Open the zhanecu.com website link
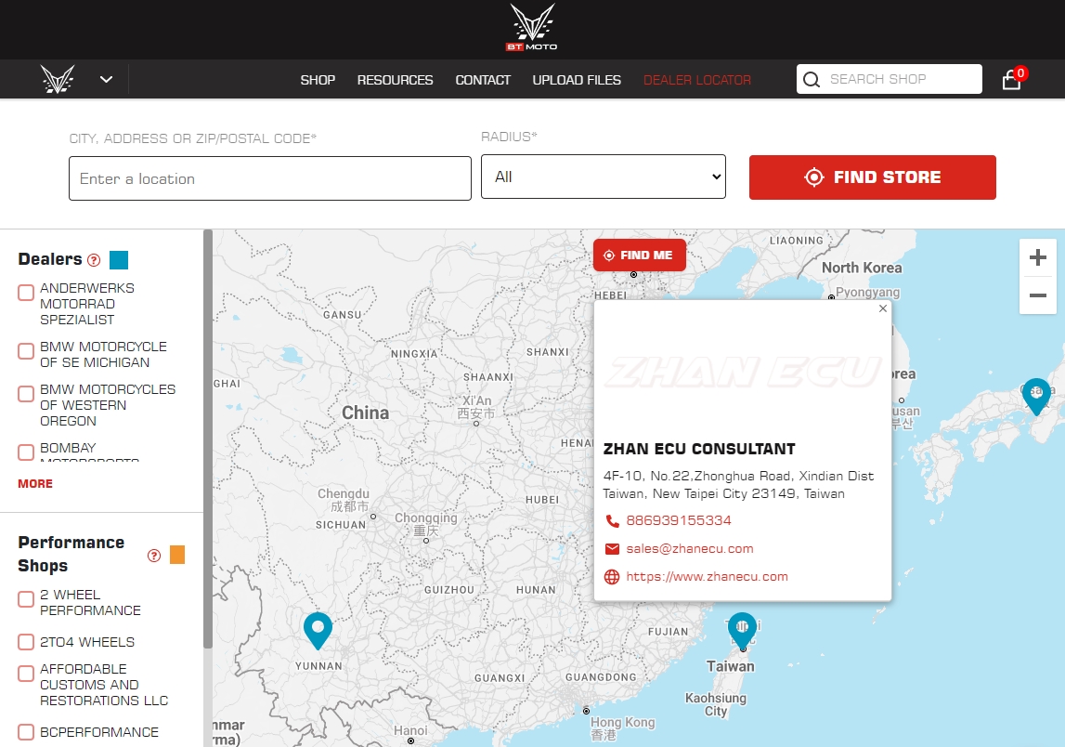 707,576
